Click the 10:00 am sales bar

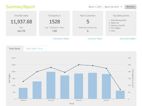(23, 93)
